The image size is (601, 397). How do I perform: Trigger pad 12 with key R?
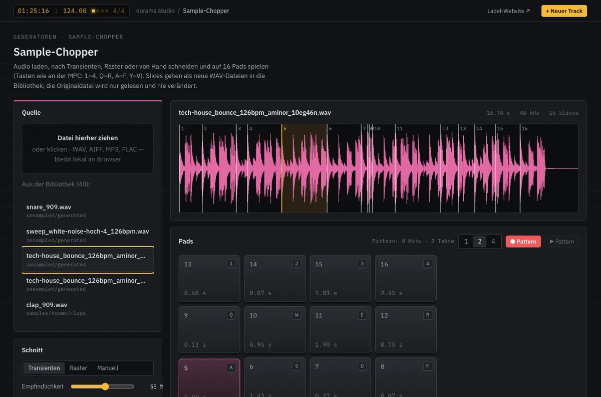[x=406, y=330]
